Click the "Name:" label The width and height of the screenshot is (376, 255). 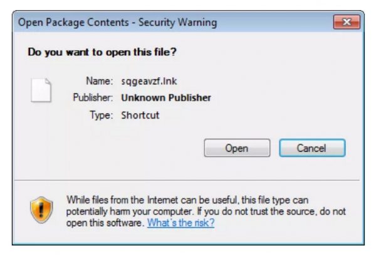point(100,81)
